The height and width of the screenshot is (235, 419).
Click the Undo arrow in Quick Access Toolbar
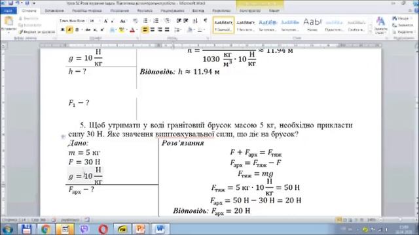[x=18, y=3]
